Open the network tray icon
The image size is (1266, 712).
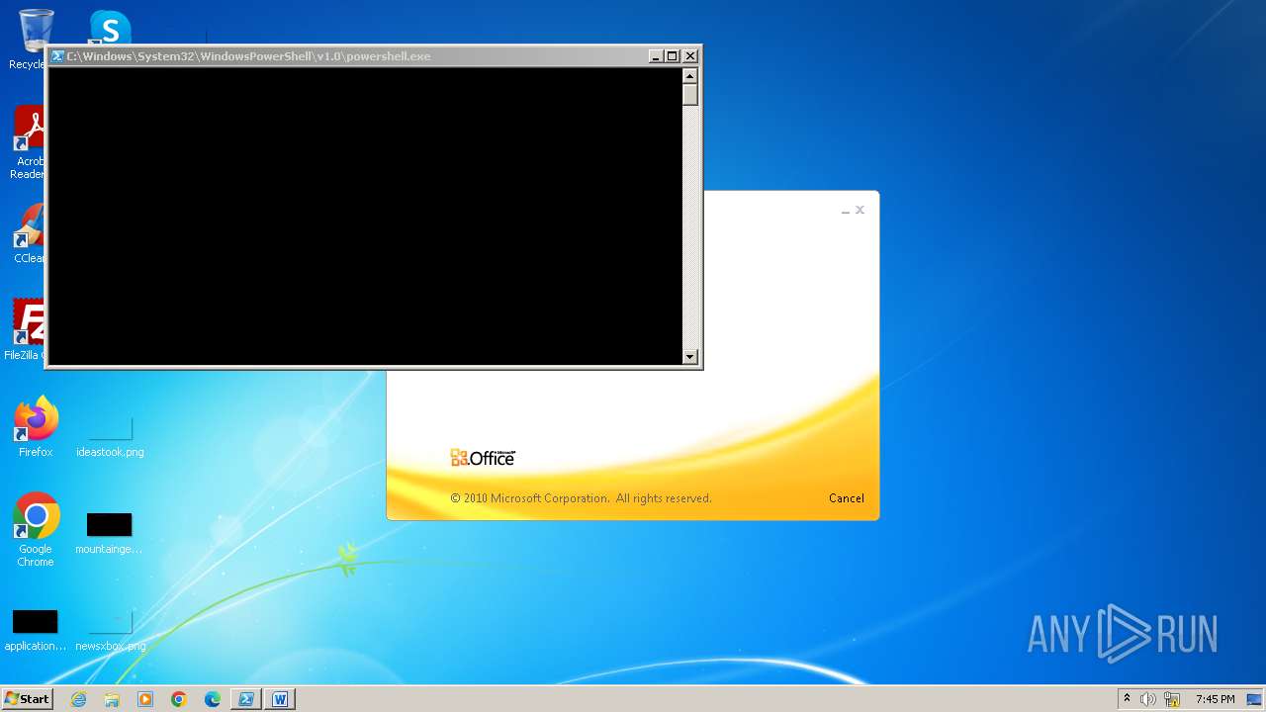(x=1172, y=699)
